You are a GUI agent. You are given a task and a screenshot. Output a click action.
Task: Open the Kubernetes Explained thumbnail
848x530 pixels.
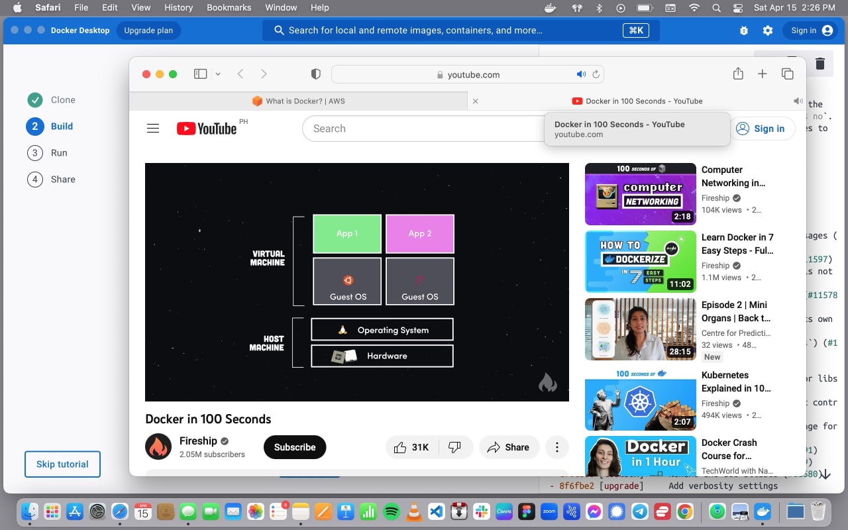coord(641,399)
